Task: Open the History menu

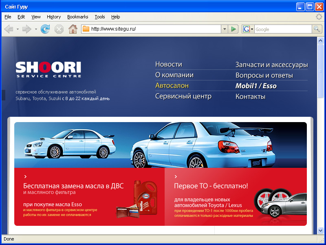Action: point(54,17)
